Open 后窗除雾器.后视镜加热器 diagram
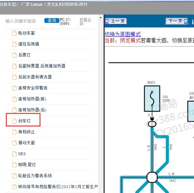The height and width of the screenshot is (193, 194). pos(42,66)
